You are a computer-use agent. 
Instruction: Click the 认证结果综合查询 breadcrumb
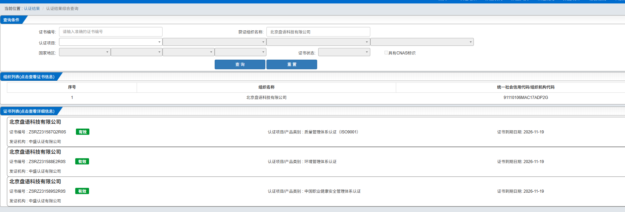point(62,9)
